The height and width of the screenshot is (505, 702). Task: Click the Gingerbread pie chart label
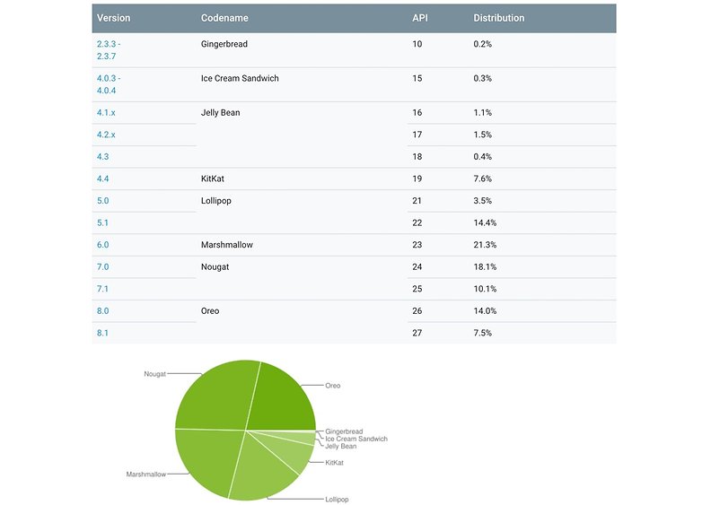pos(344,431)
